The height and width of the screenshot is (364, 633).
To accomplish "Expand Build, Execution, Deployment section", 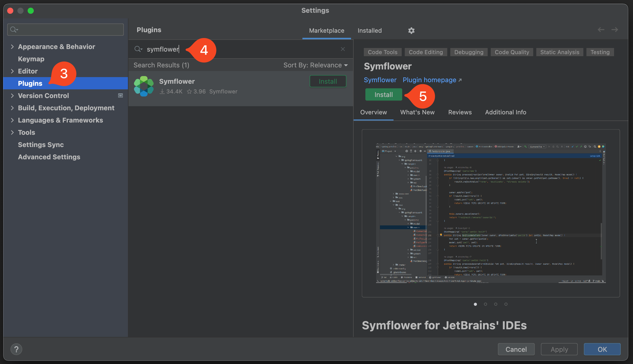I will click(x=12, y=108).
